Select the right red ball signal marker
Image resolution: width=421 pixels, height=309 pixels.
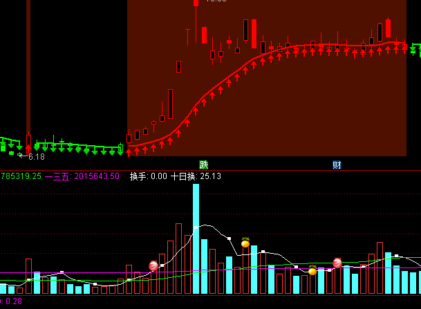(x=337, y=263)
